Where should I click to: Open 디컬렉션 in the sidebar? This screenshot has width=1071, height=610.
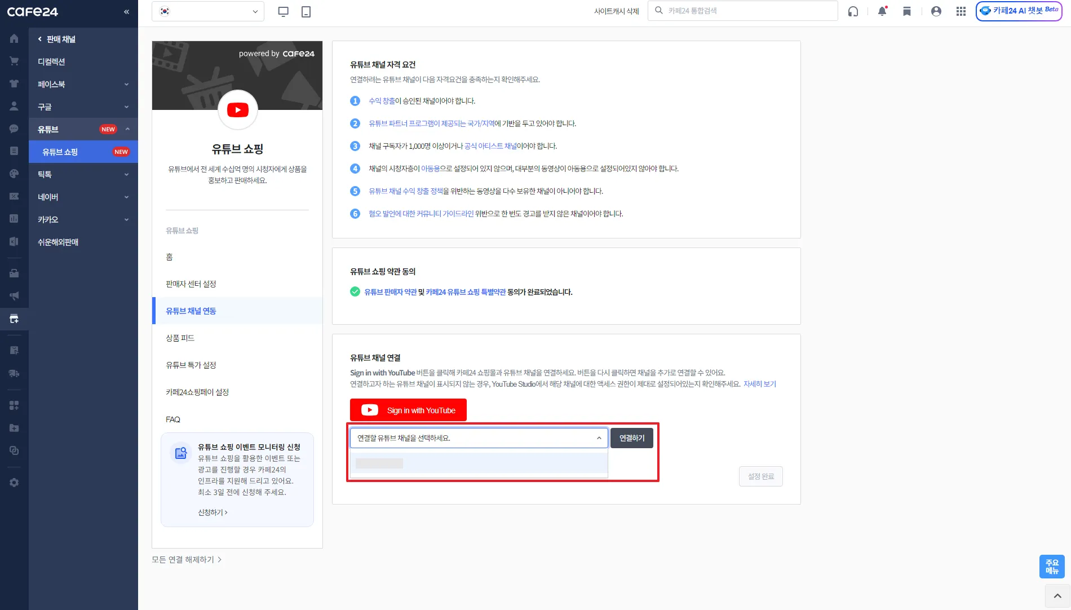point(83,61)
